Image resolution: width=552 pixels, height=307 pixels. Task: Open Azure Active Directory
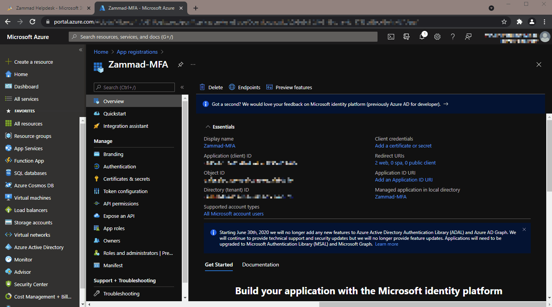(x=40, y=247)
